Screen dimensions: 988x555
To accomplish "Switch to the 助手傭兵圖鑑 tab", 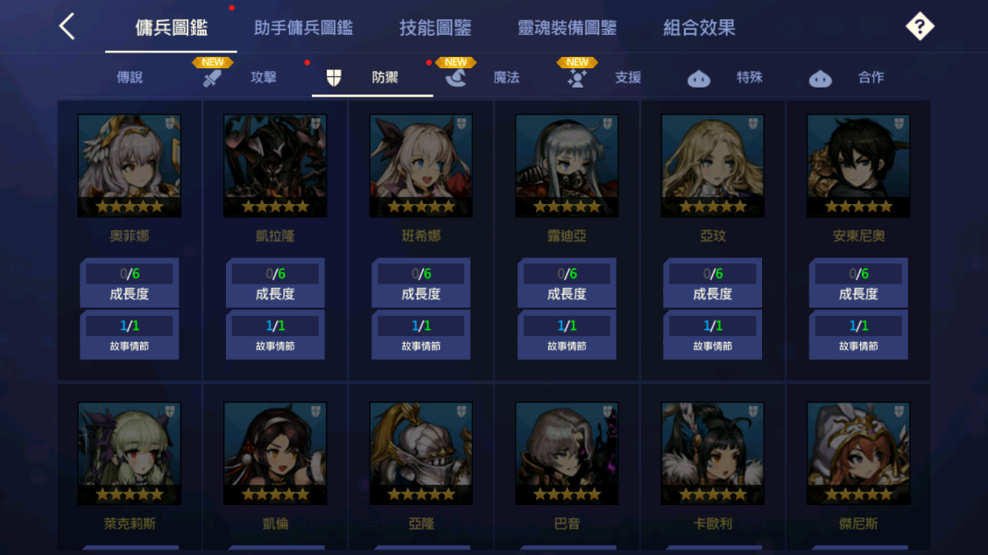I will 303,28.
